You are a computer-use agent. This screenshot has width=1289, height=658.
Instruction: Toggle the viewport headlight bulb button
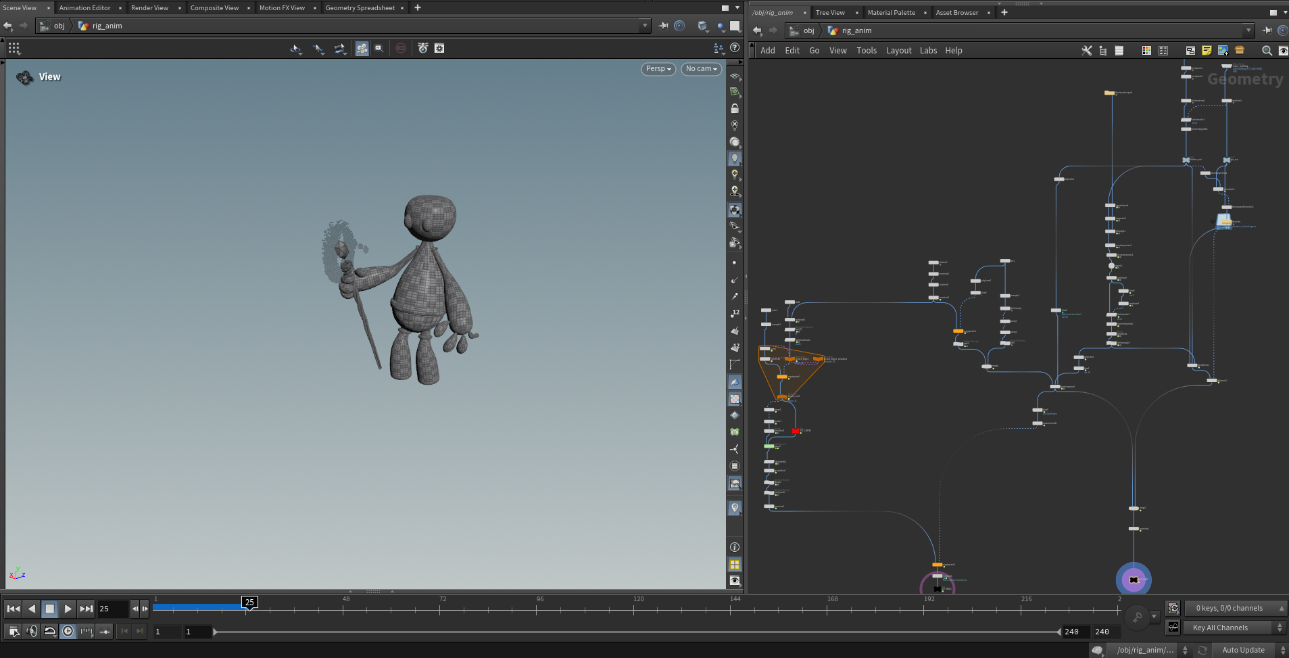(735, 158)
